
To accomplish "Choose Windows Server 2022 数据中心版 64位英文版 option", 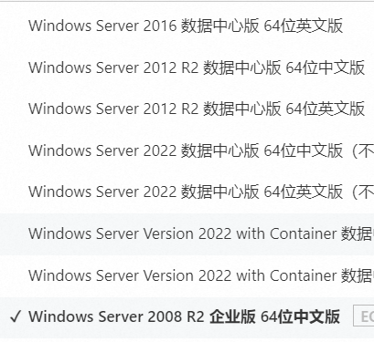I will coord(187,192).
